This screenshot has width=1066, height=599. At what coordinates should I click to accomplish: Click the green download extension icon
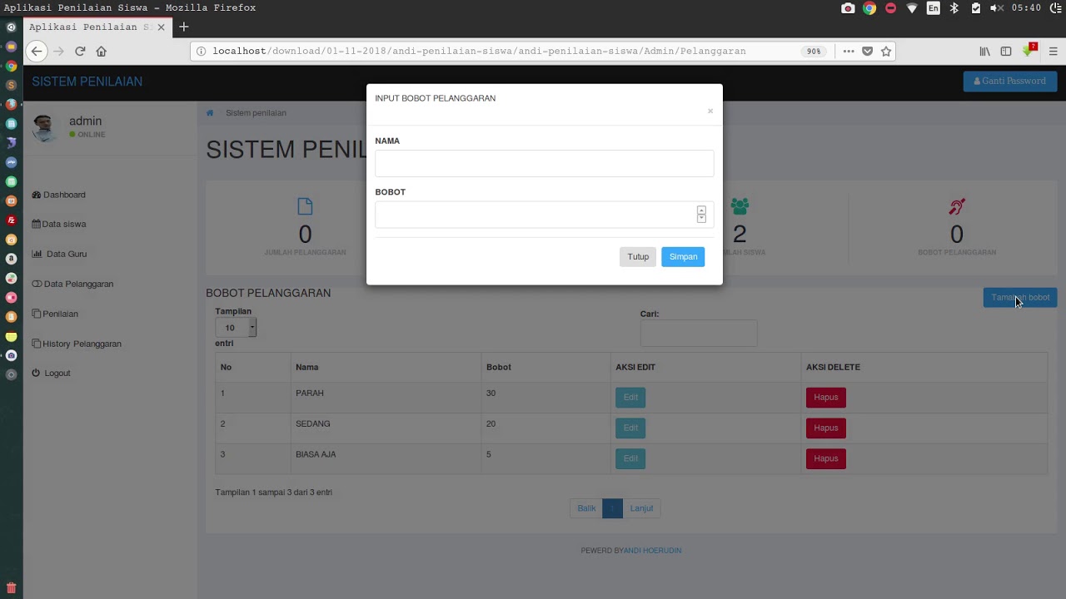(x=1030, y=50)
